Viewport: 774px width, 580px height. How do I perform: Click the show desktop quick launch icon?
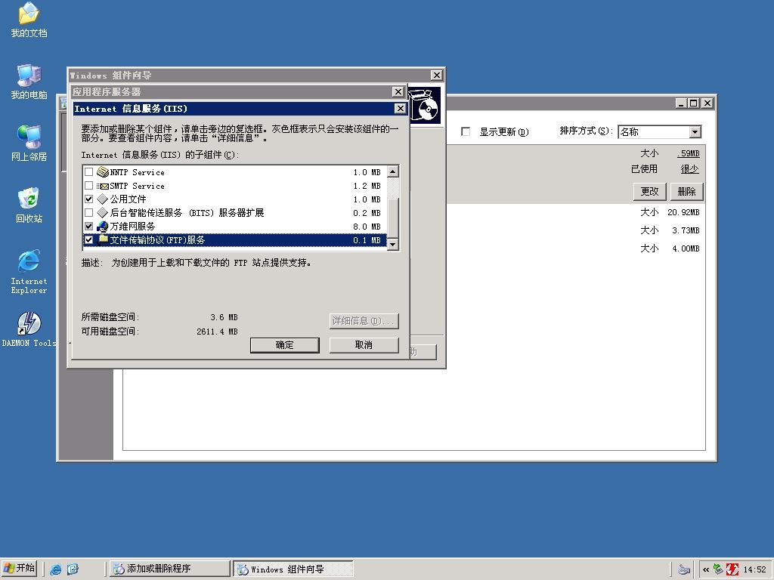73,569
